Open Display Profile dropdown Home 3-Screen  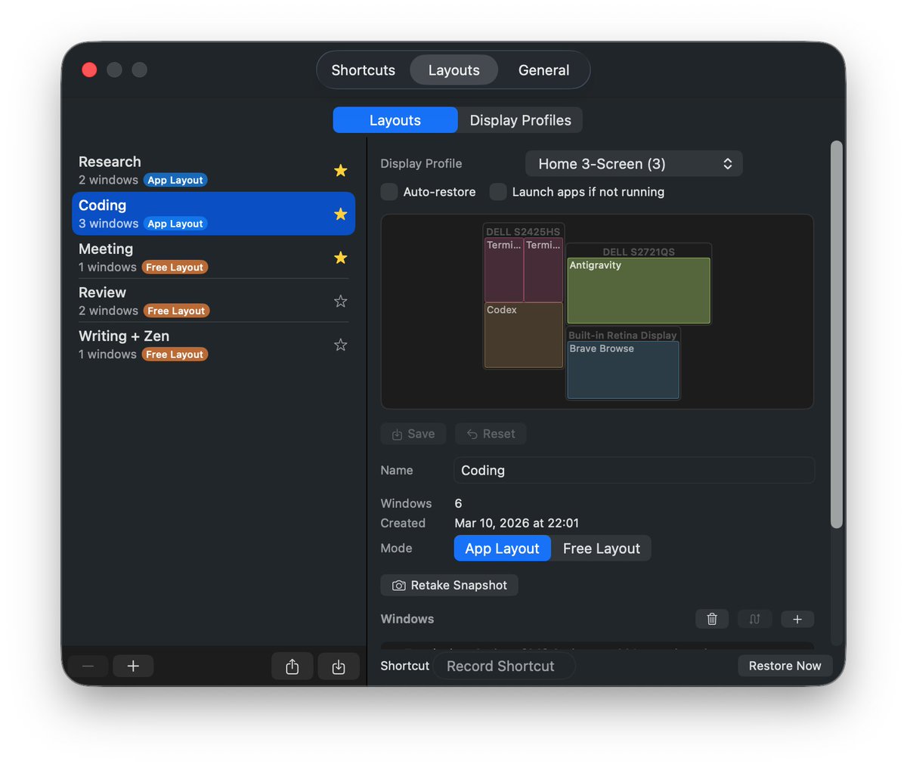634,164
